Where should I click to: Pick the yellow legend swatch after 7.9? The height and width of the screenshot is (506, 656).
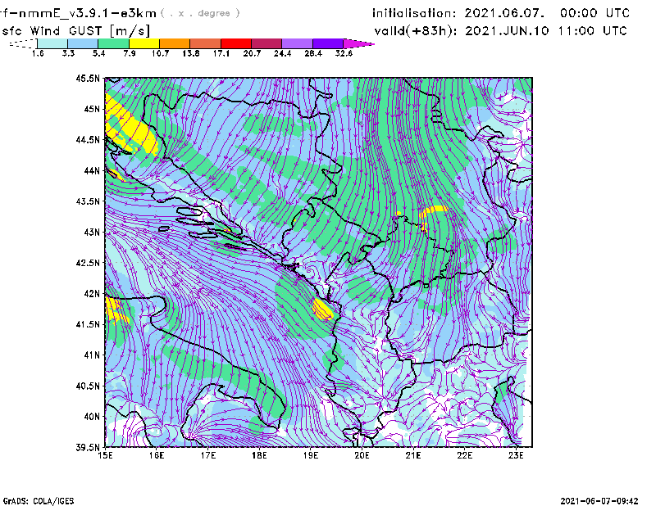(144, 43)
